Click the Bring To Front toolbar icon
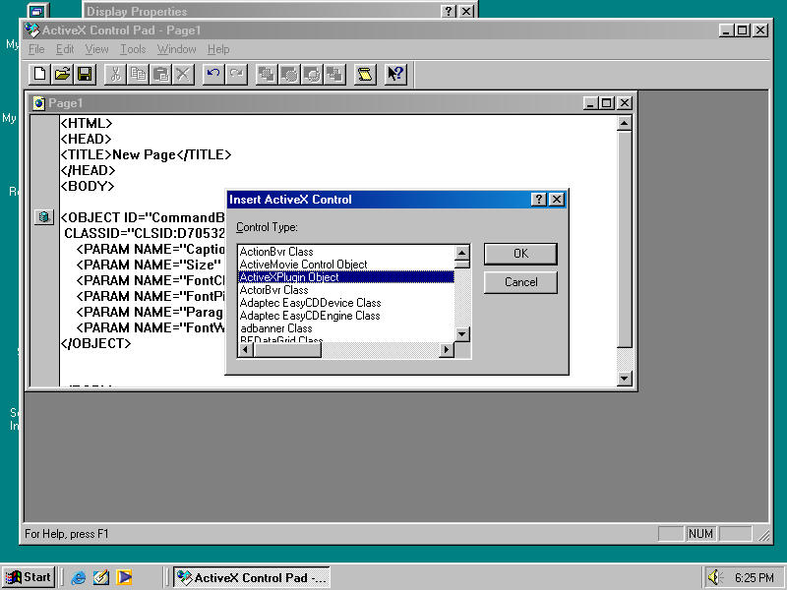This screenshot has height=590, width=787. click(x=267, y=75)
